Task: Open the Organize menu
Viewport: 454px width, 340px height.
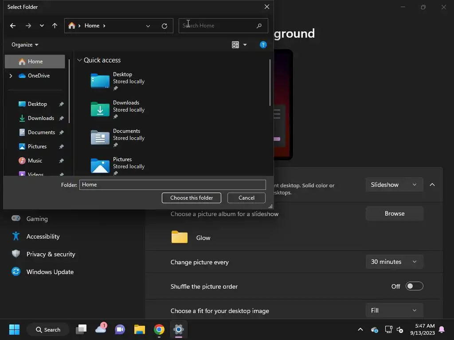Action: (x=25, y=45)
